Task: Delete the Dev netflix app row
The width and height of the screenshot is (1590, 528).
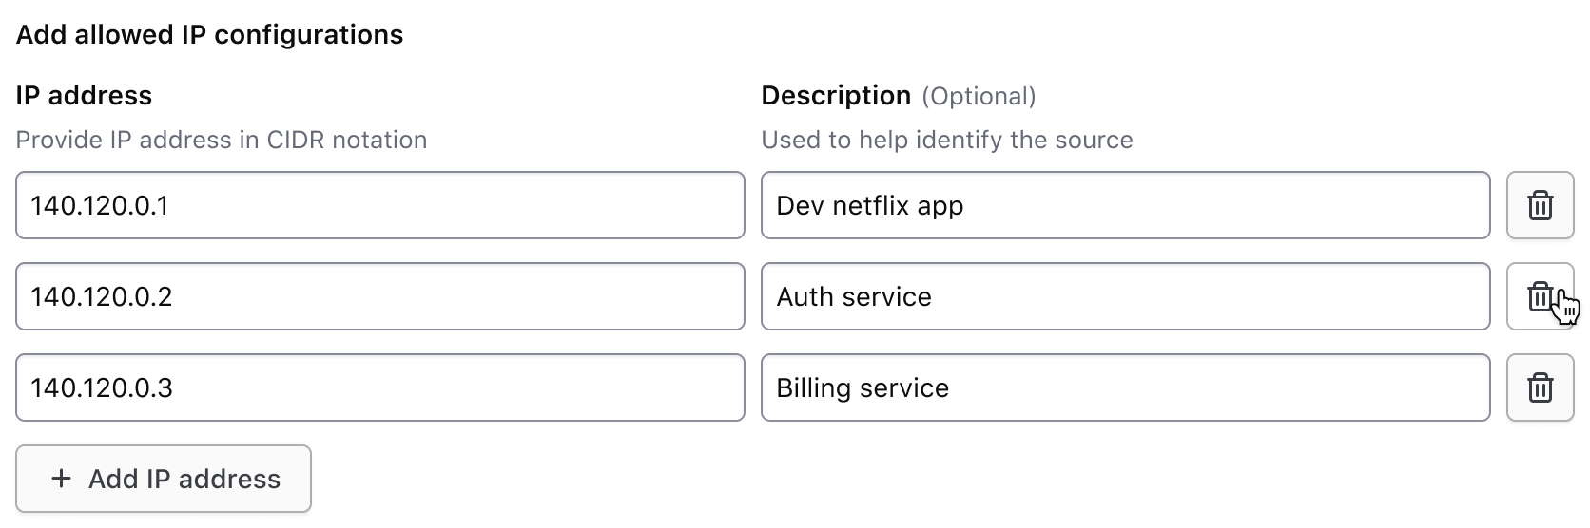Action: (1540, 205)
